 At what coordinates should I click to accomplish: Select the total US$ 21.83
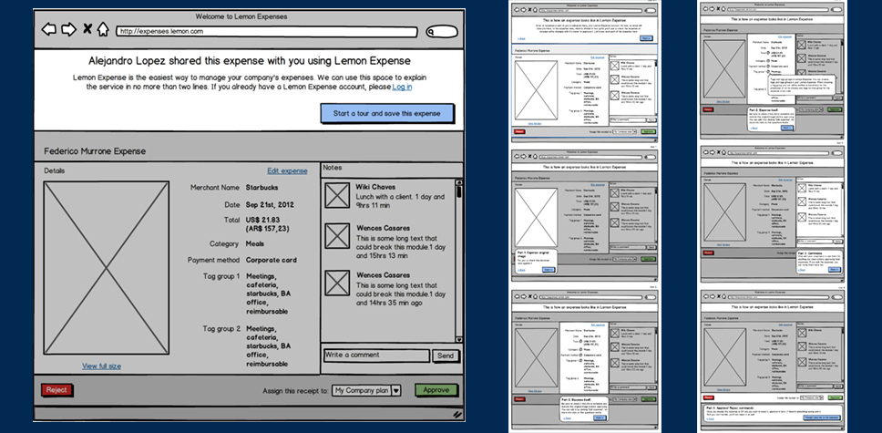tap(262, 221)
